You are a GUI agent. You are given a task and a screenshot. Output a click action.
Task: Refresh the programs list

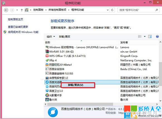(112, 10)
